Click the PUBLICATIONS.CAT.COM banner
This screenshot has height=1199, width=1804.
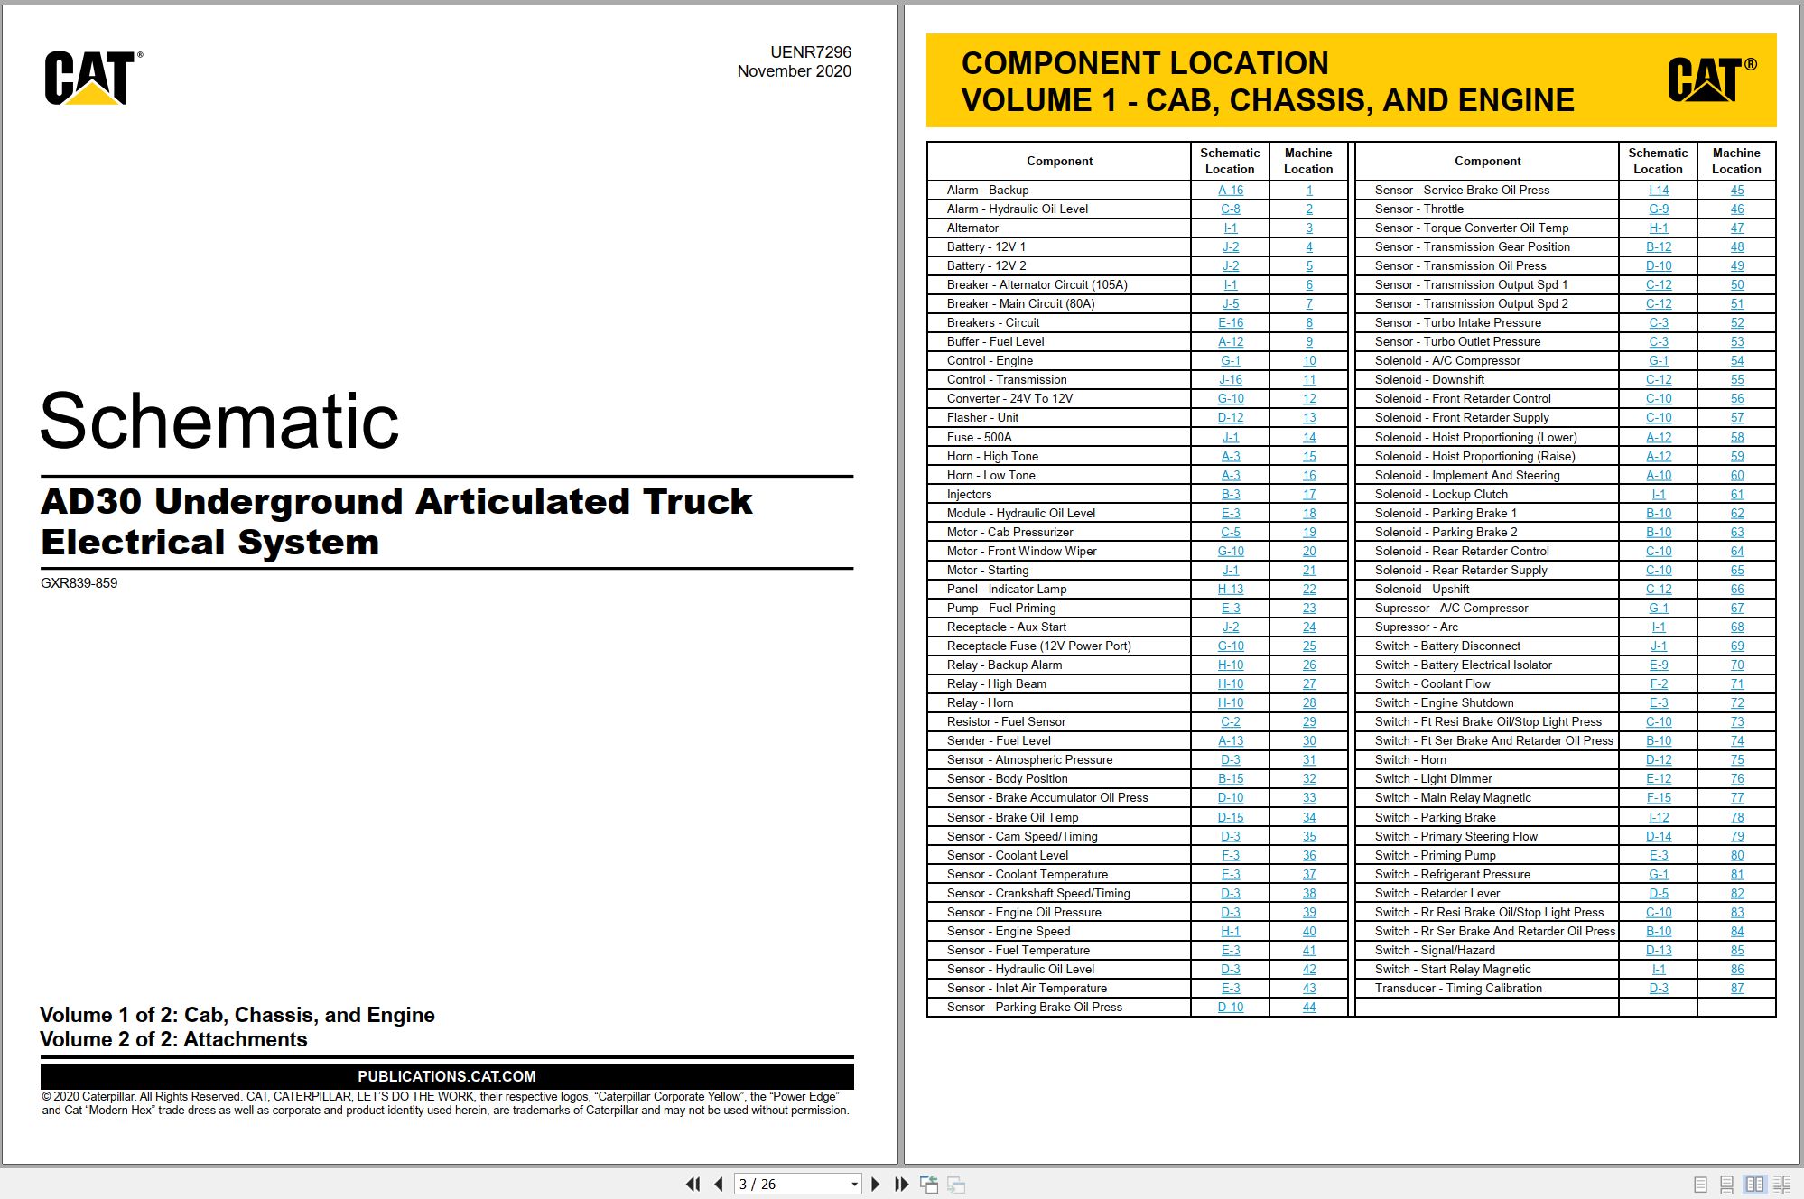[x=447, y=1076]
